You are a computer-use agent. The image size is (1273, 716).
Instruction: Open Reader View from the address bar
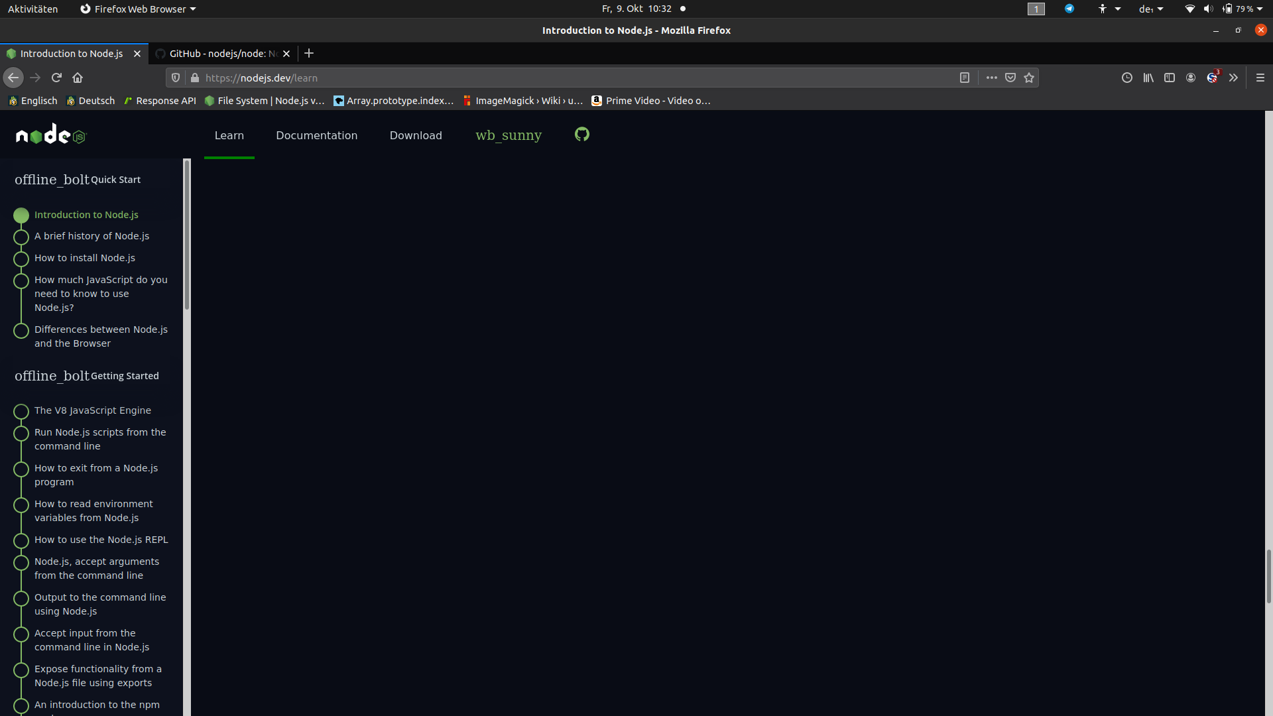(965, 78)
